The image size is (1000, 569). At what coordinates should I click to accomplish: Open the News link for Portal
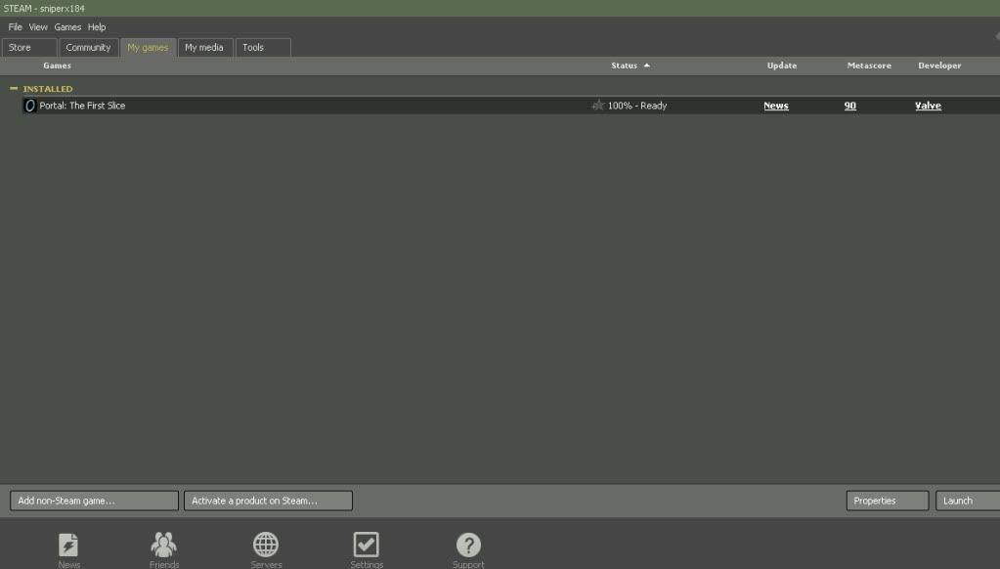click(x=775, y=106)
